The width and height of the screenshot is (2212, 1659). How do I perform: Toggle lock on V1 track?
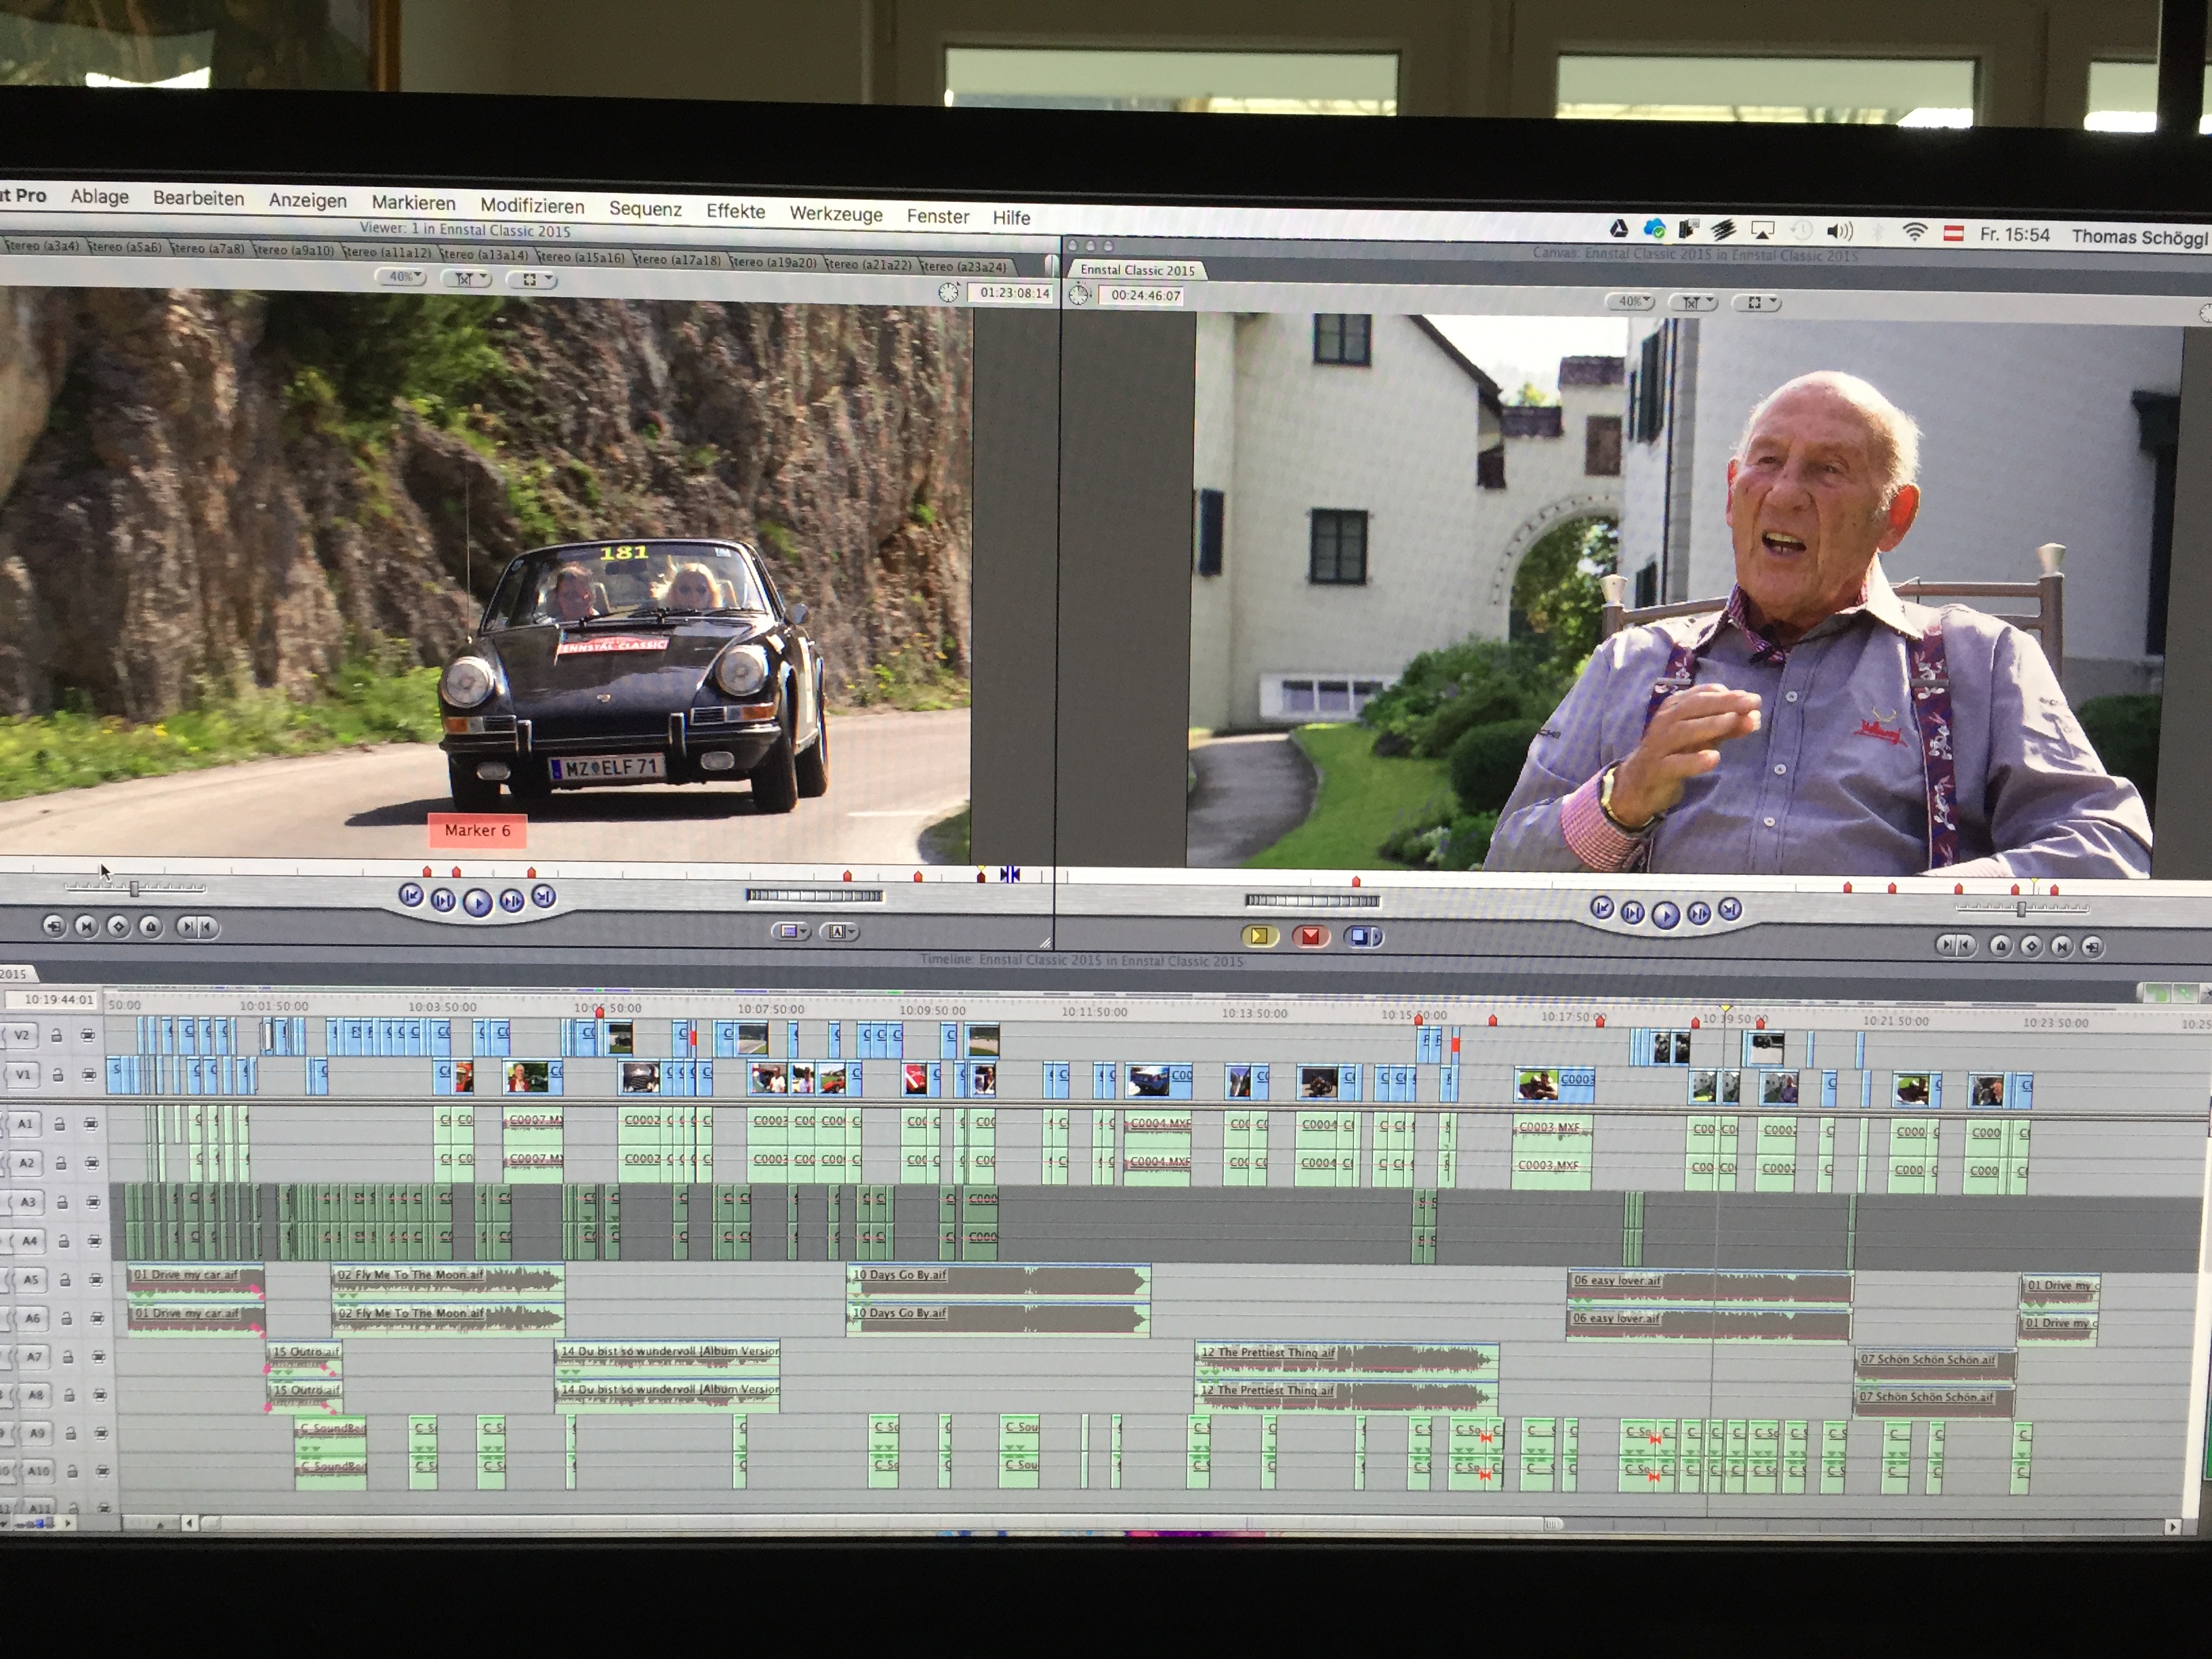[x=58, y=1074]
